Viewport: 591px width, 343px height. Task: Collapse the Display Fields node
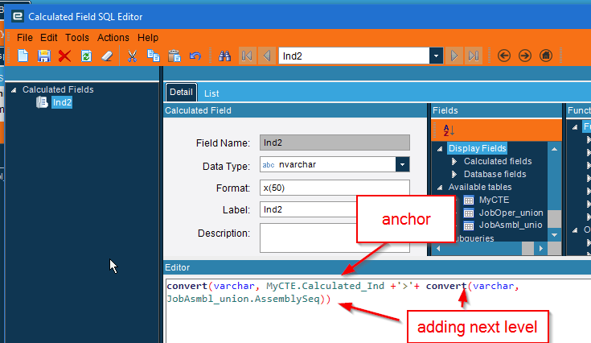(x=440, y=149)
